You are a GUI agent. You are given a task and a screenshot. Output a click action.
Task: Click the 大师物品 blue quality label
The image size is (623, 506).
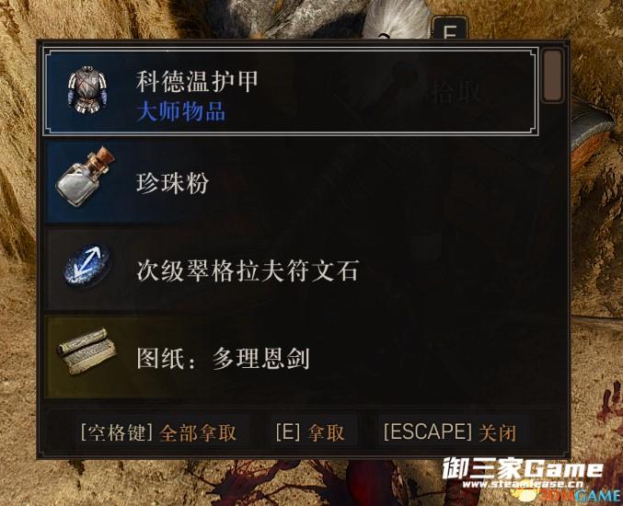point(180,111)
